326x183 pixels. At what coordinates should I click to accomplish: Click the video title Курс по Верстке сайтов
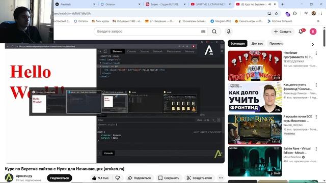pos(65,169)
